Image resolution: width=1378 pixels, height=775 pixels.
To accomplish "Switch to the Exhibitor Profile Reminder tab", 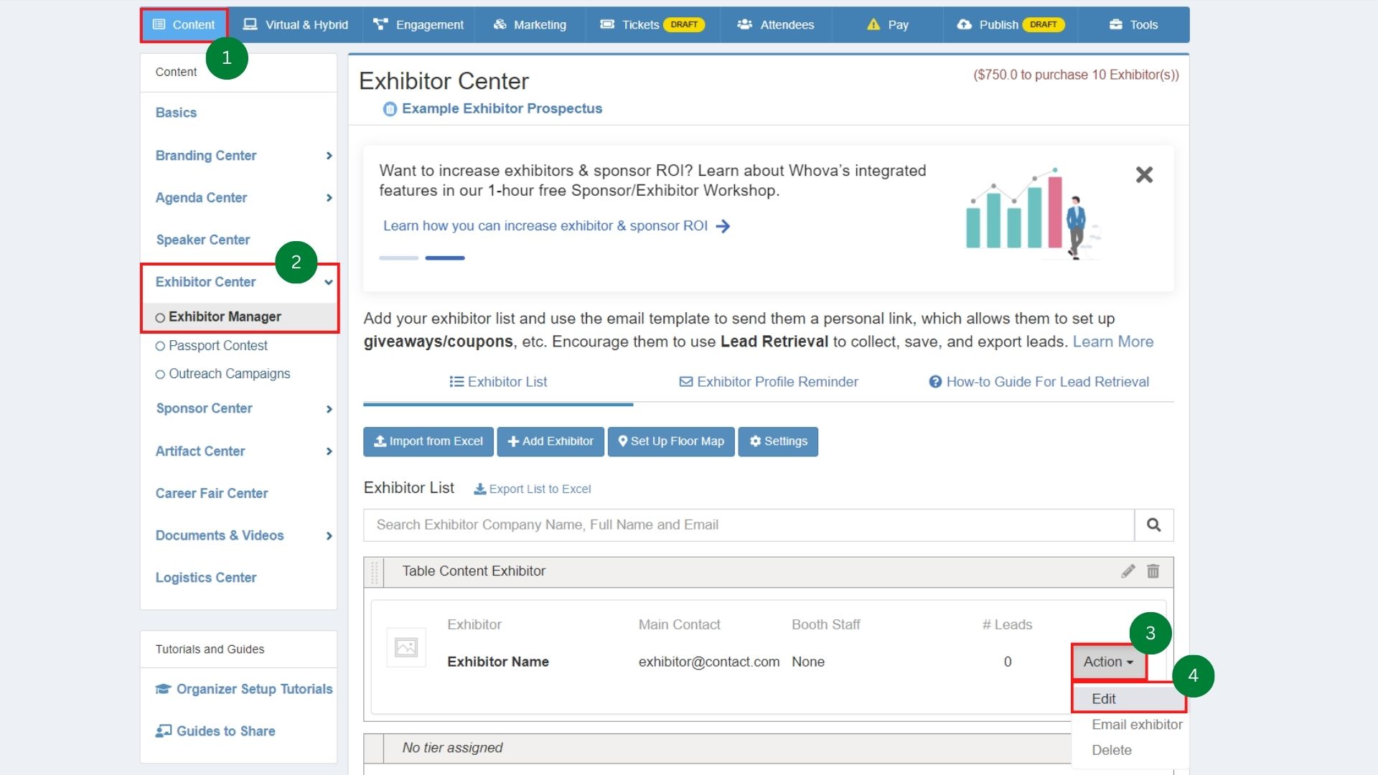I will click(769, 382).
